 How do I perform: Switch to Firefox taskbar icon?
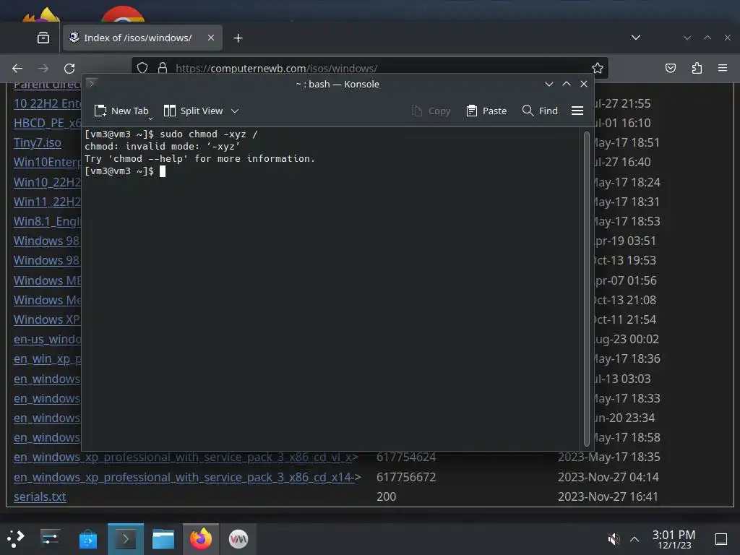point(201,539)
